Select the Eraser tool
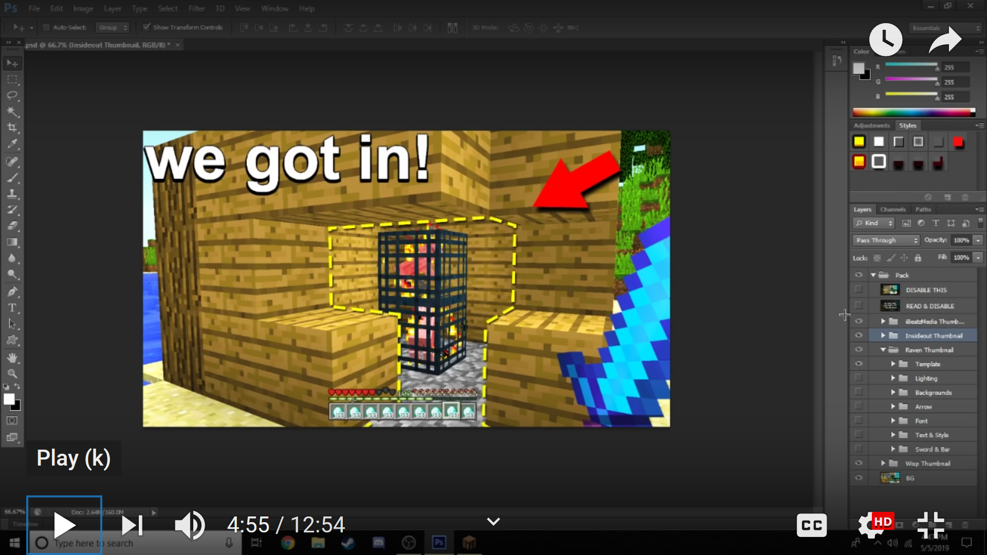The image size is (987, 555). (x=12, y=226)
